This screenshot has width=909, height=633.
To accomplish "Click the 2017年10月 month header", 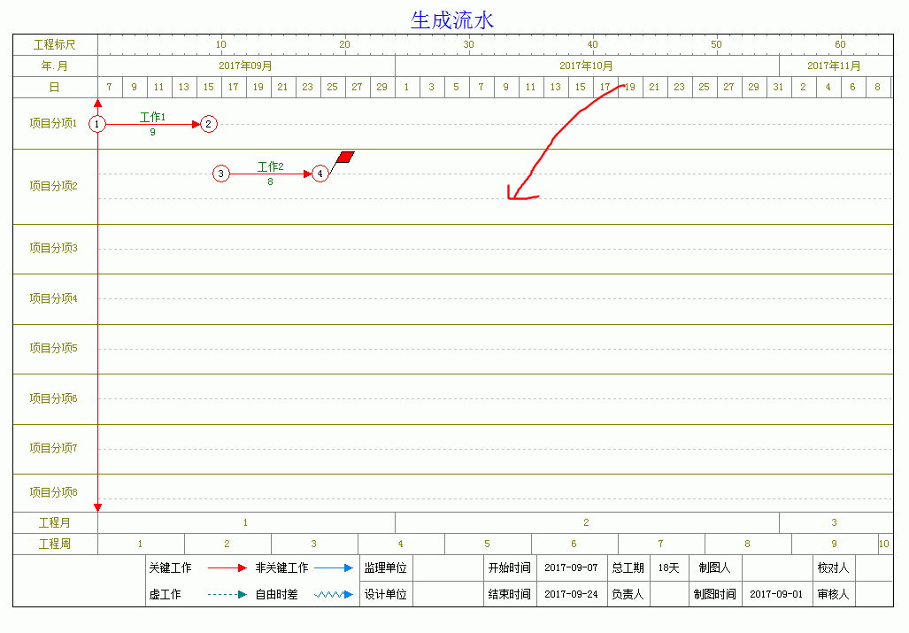I will 586,66.
